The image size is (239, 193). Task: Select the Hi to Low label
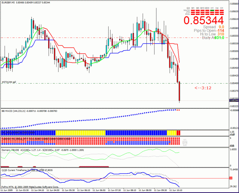(x=208, y=34)
